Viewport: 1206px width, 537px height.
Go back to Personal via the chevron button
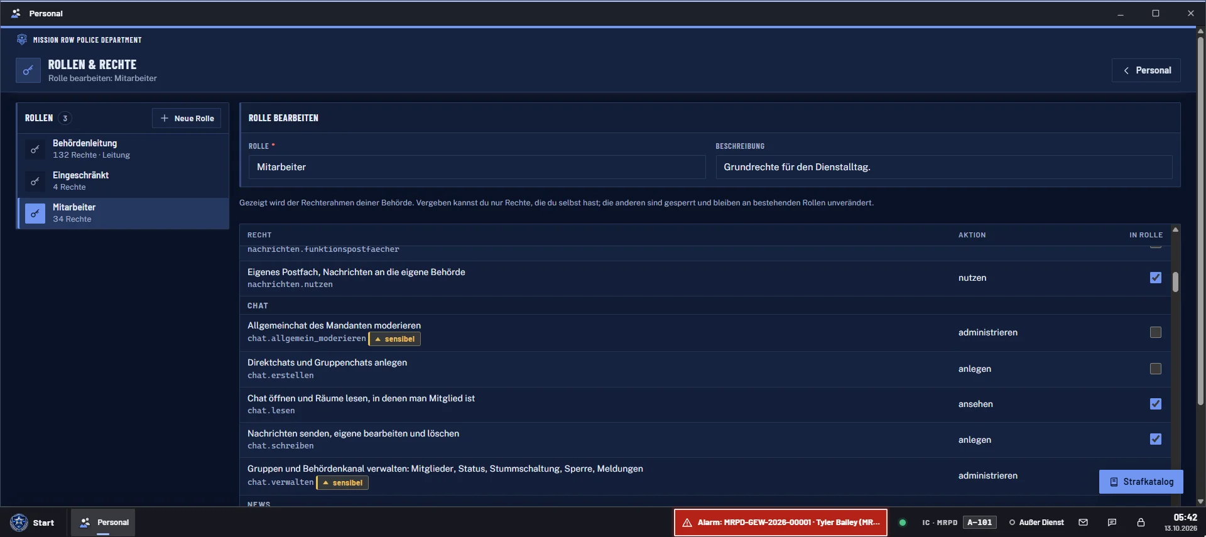coord(1146,70)
